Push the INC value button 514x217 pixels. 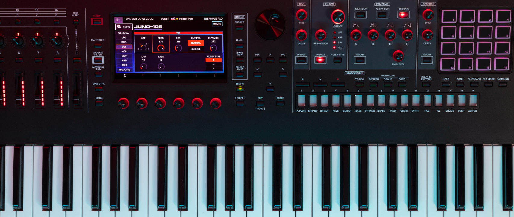click(283, 60)
